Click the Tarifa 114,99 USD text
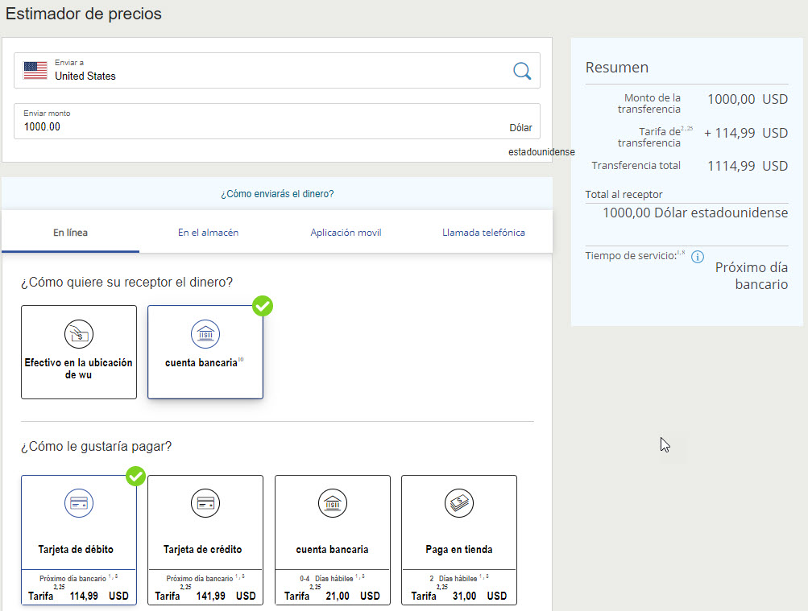The image size is (808, 611). point(79,596)
